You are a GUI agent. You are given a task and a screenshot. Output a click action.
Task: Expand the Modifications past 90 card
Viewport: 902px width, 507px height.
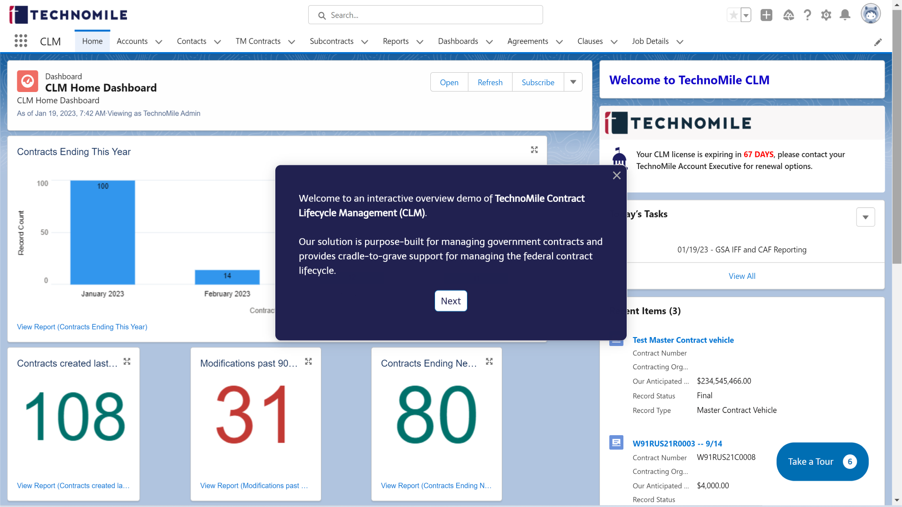(x=308, y=361)
